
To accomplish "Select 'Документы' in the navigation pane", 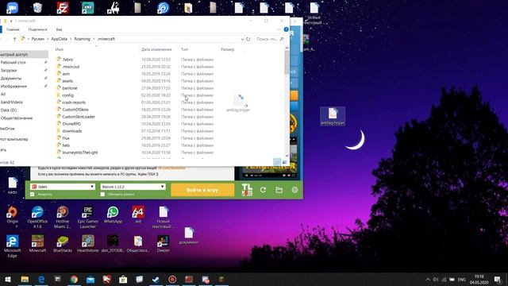I will tap(10, 79).
